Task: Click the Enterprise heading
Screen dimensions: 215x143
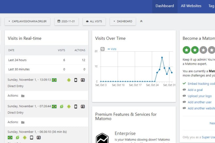Action: click(125, 133)
